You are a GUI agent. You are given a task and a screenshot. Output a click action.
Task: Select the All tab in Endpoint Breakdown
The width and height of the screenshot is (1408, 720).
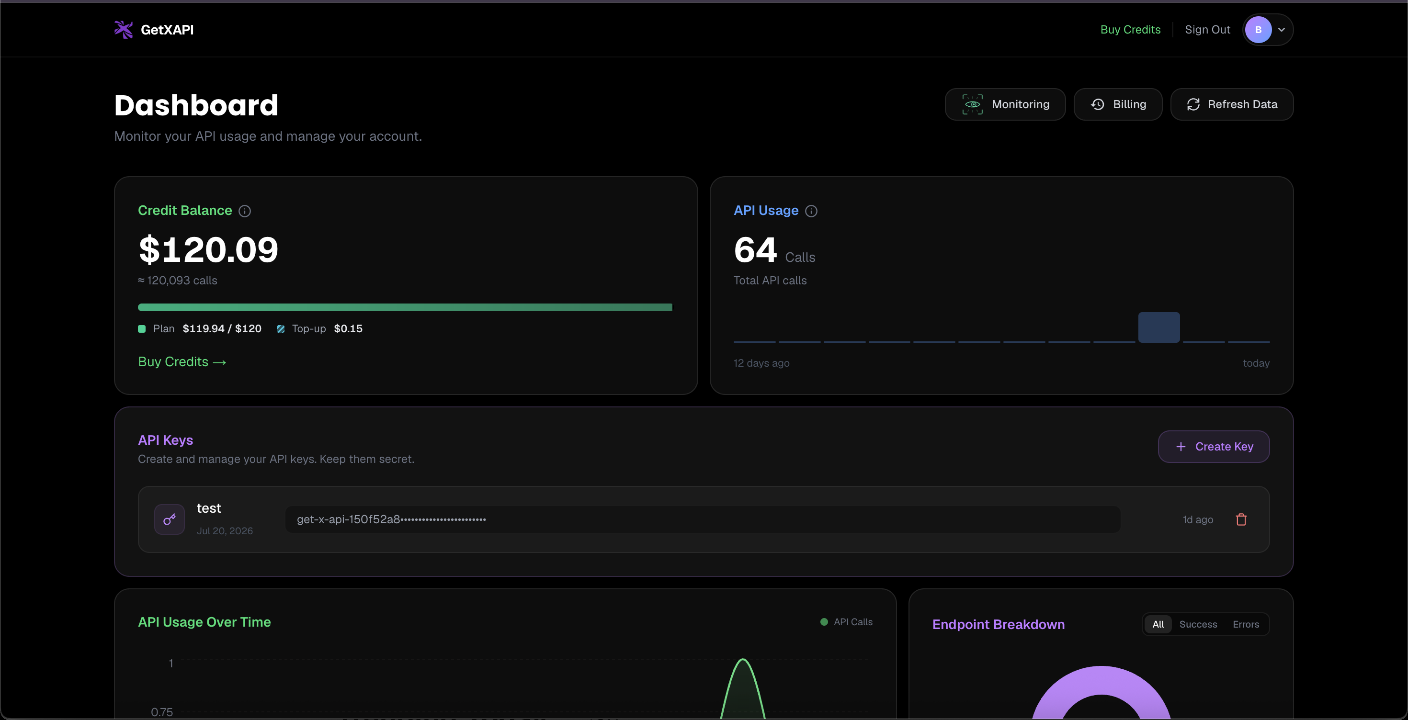tap(1158, 624)
